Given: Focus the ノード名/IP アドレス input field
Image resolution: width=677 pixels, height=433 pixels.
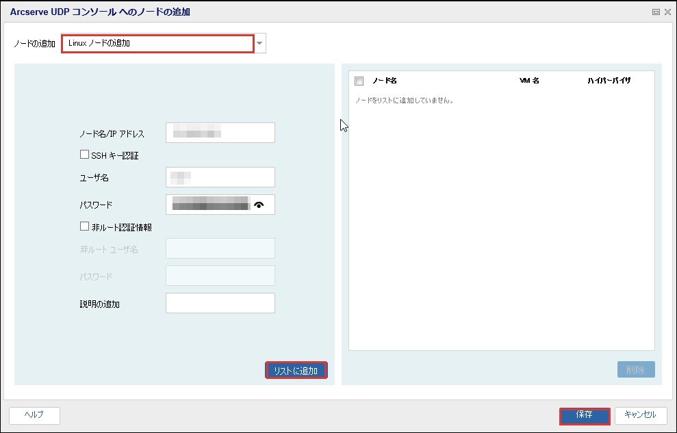Looking at the screenshot, I should click(220, 133).
